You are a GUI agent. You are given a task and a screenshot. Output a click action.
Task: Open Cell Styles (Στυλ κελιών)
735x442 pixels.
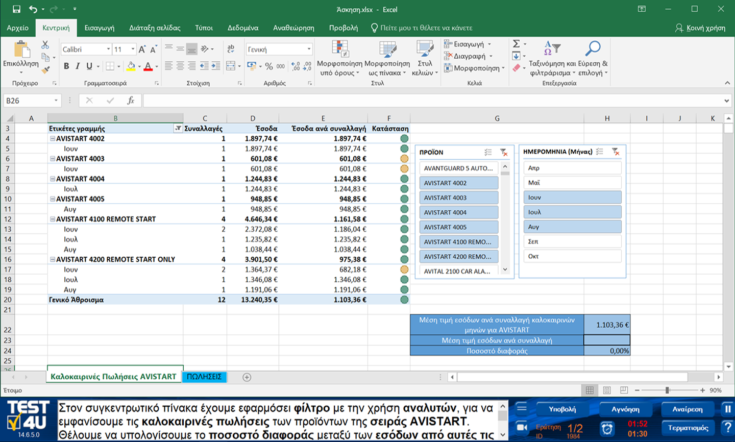pos(425,58)
